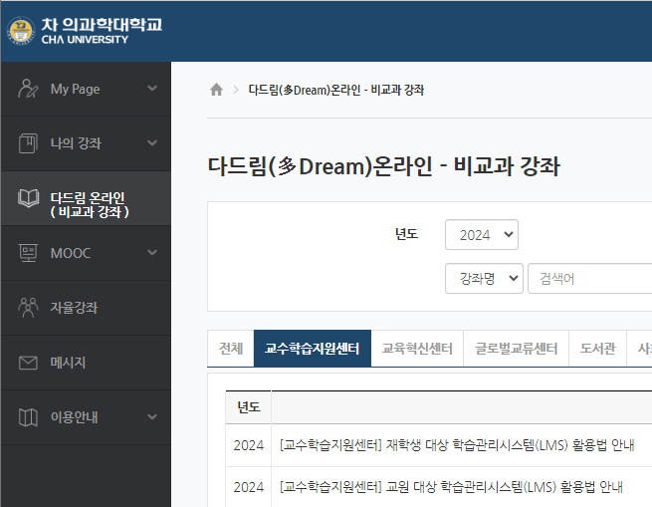Open the 2024 year dropdown
This screenshot has height=507, width=652.
point(481,235)
